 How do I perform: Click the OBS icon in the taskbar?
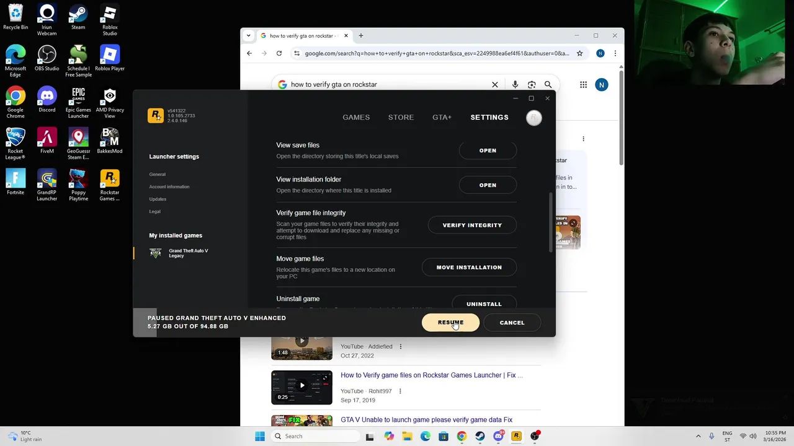tap(535, 436)
